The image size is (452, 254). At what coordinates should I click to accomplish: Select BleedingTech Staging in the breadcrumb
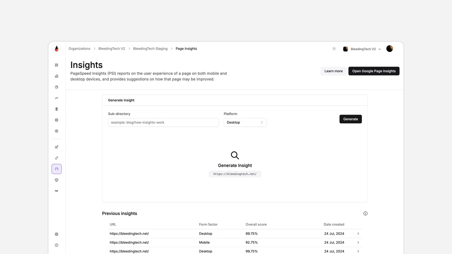150,48
